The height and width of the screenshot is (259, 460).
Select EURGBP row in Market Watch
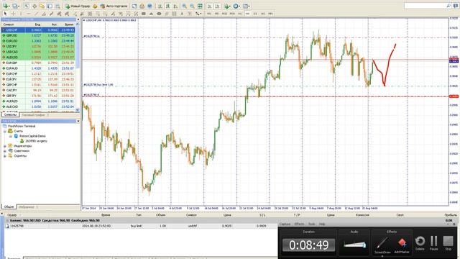tap(38, 63)
